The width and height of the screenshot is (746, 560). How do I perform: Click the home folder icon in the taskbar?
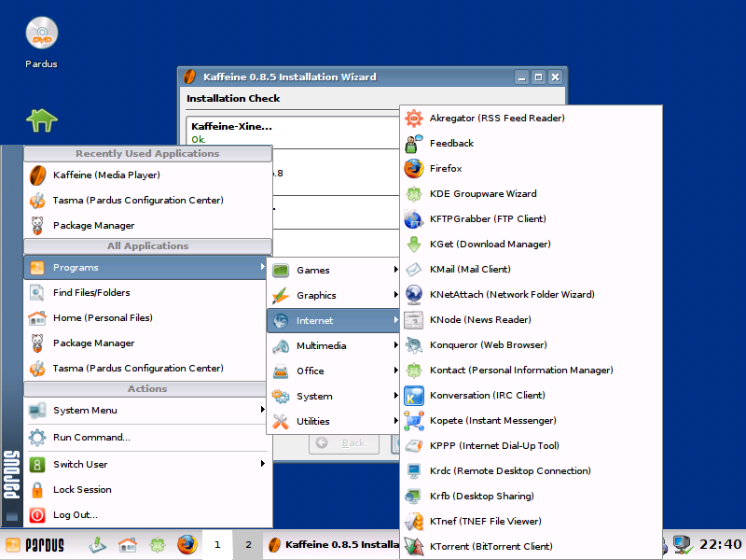click(x=128, y=545)
